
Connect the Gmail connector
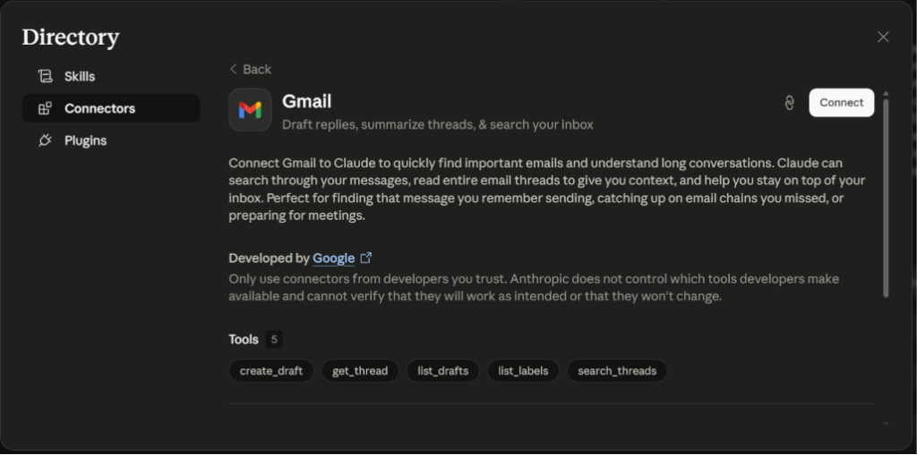coord(842,103)
